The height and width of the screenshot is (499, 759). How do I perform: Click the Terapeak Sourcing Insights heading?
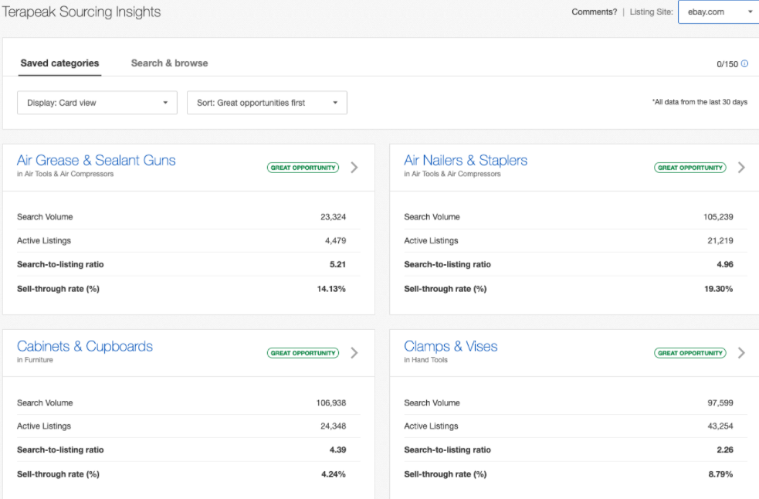click(x=81, y=12)
